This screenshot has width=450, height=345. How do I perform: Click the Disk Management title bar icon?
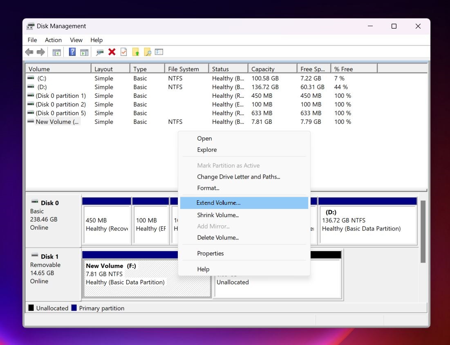[x=30, y=26]
